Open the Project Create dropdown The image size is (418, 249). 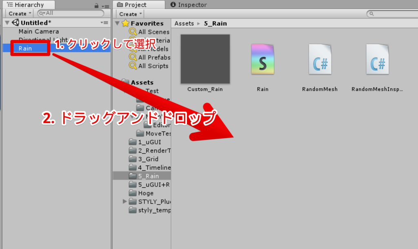pyautogui.click(x=130, y=14)
